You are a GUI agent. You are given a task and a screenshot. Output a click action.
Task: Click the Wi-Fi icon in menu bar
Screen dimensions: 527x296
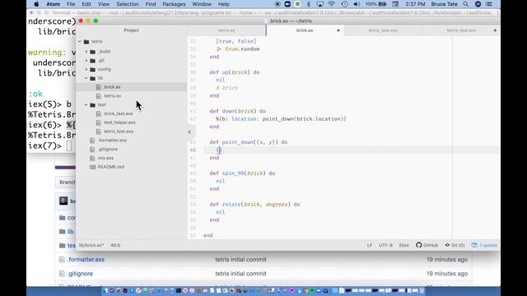click(331, 4)
